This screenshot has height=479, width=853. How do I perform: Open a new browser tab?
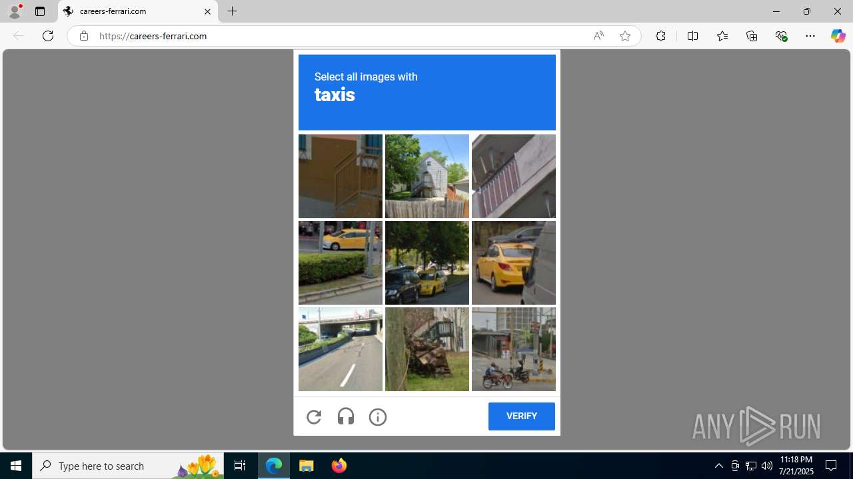(x=232, y=11)
